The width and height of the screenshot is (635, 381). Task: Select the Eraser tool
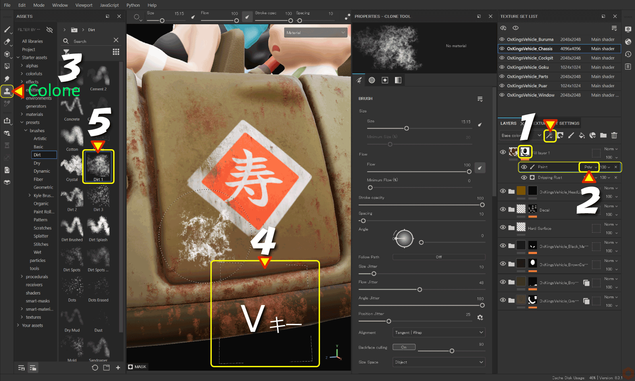(7, 42)
